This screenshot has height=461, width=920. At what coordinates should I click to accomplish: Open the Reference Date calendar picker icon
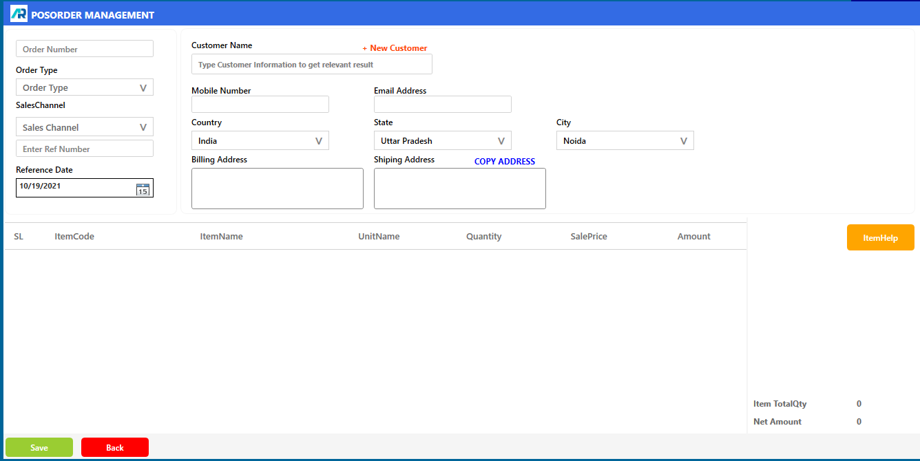click(143, 189)
